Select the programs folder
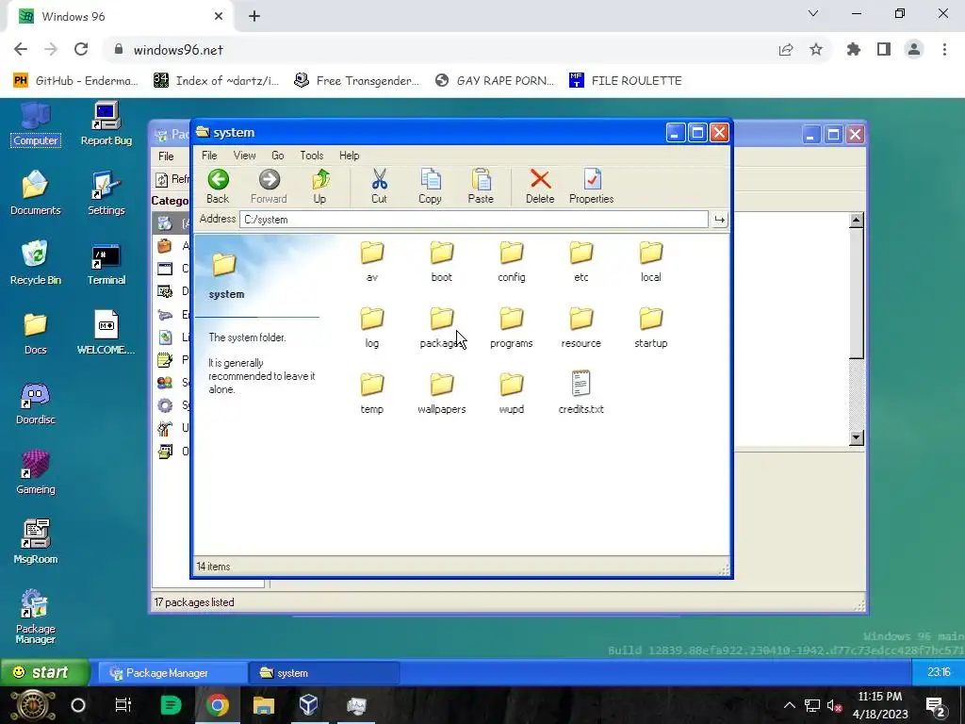 click(512, 327)
